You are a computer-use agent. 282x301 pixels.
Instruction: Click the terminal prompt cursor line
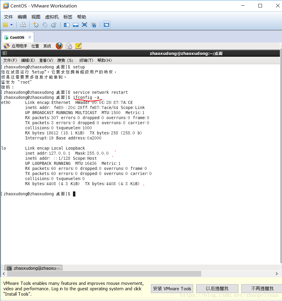(38, 194)
